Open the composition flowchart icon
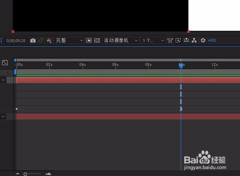Screen dimensions: 240x176 194,40
